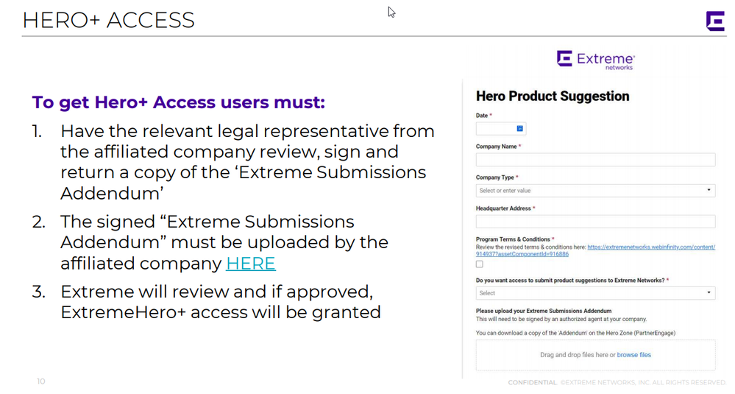Tick the Program Terms & Conditions checkbox

click(x=480, y=264)
